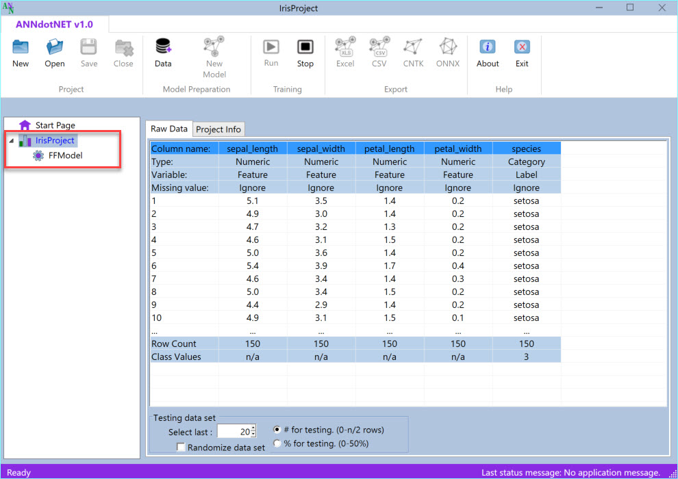Click Row Count 150 under species
Viewport: 678px width, 479px height.
tap(526, 344)
